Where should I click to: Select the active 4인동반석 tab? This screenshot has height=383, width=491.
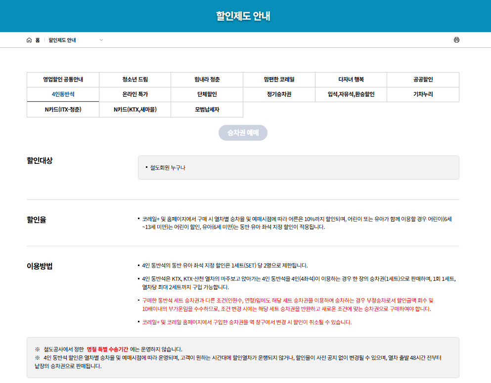pyautogui.click(x=63, y=94)
